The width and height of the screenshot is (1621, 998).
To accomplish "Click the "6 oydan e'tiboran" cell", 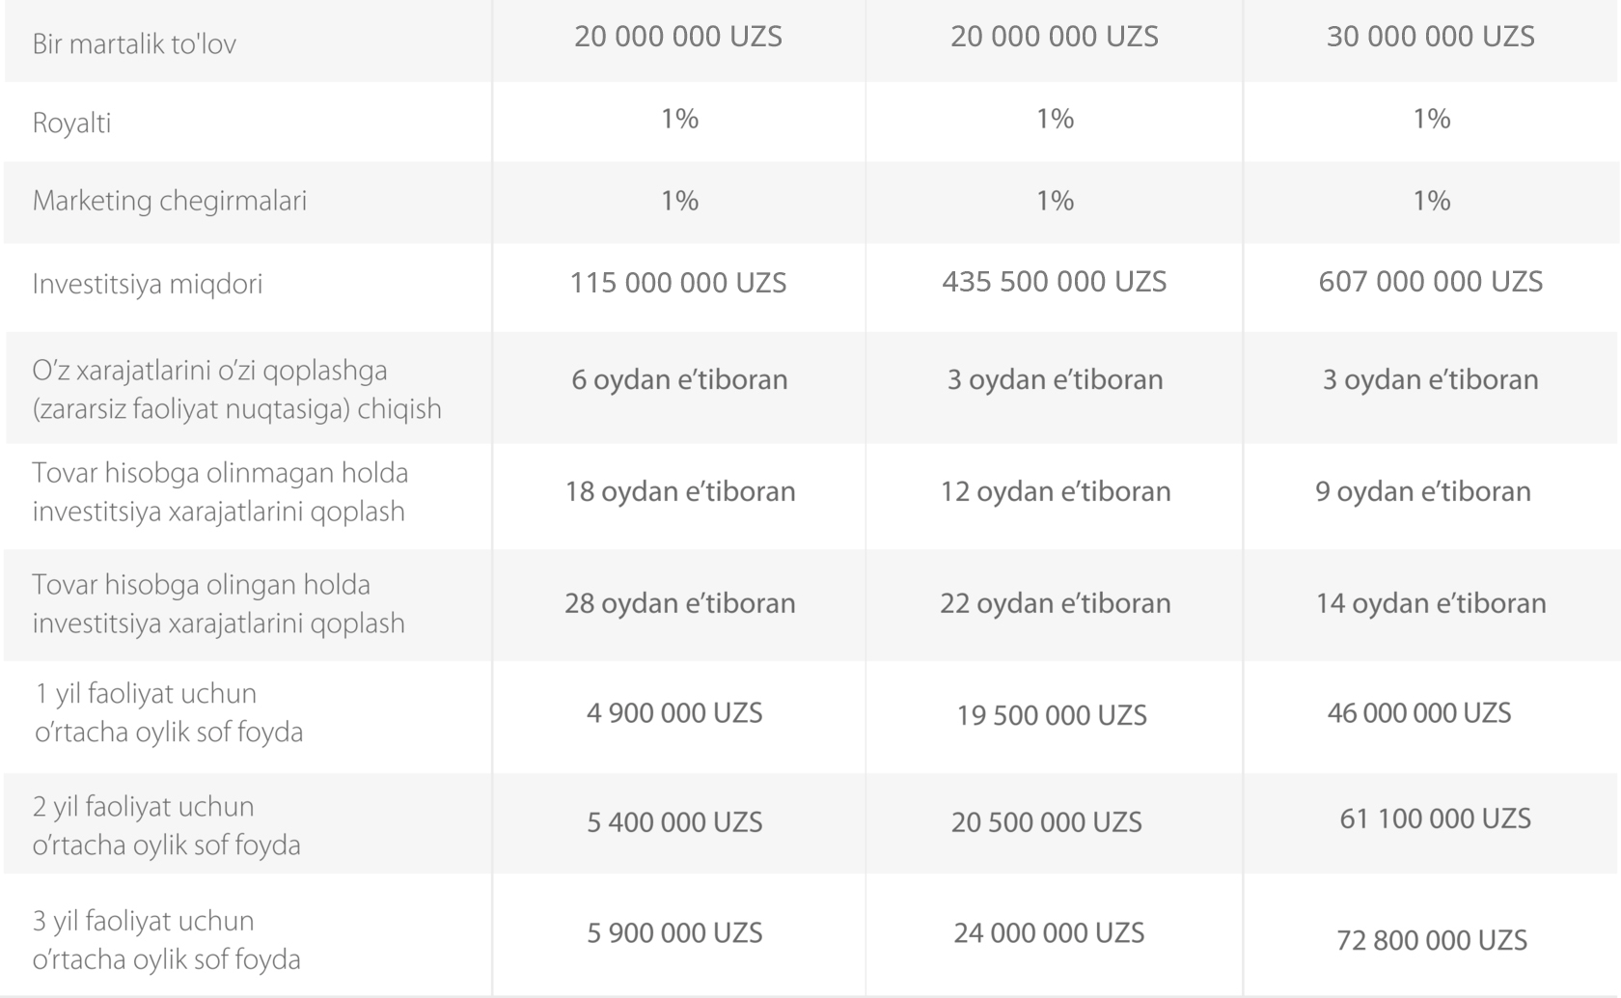I will [679, 379].
